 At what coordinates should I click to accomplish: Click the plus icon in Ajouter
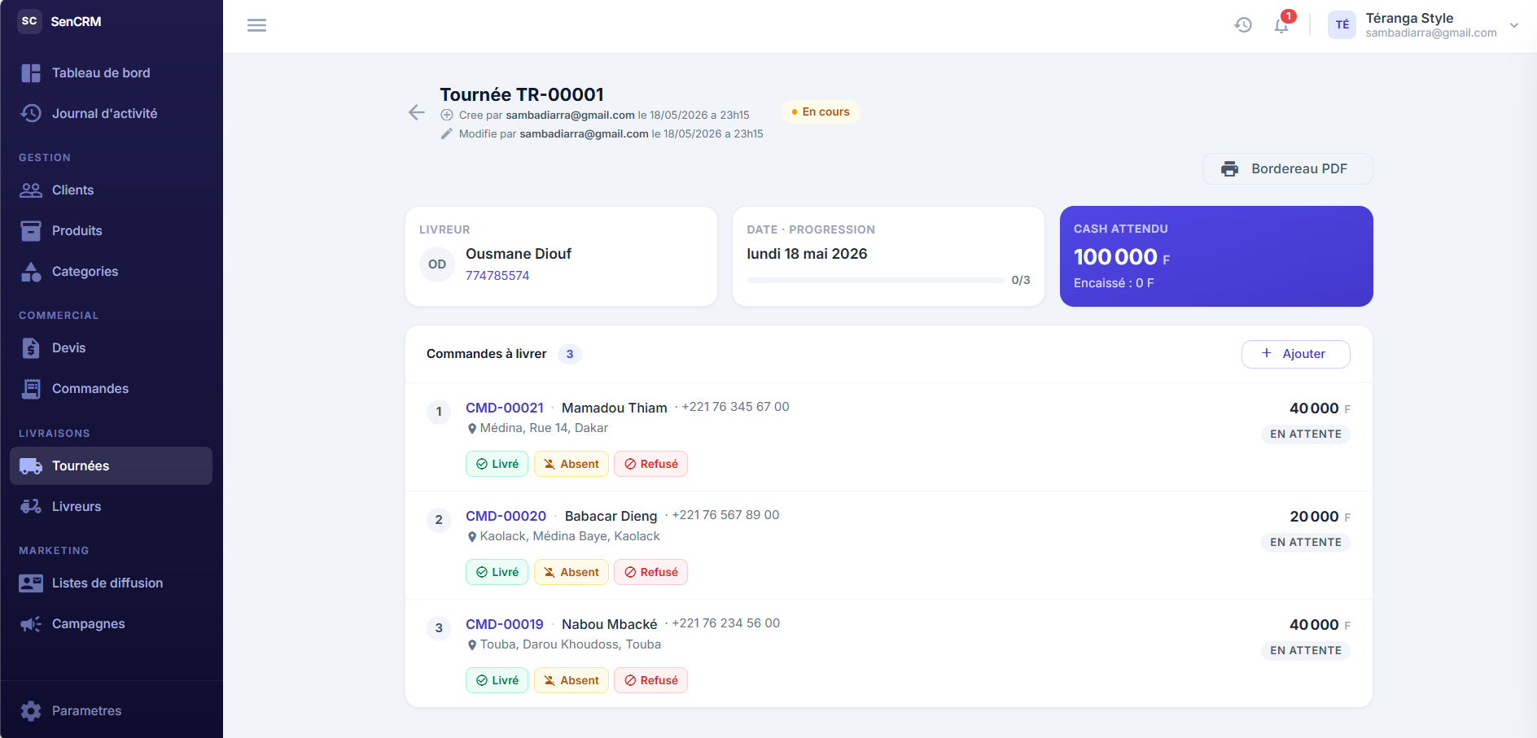[x=1266, y=353]
